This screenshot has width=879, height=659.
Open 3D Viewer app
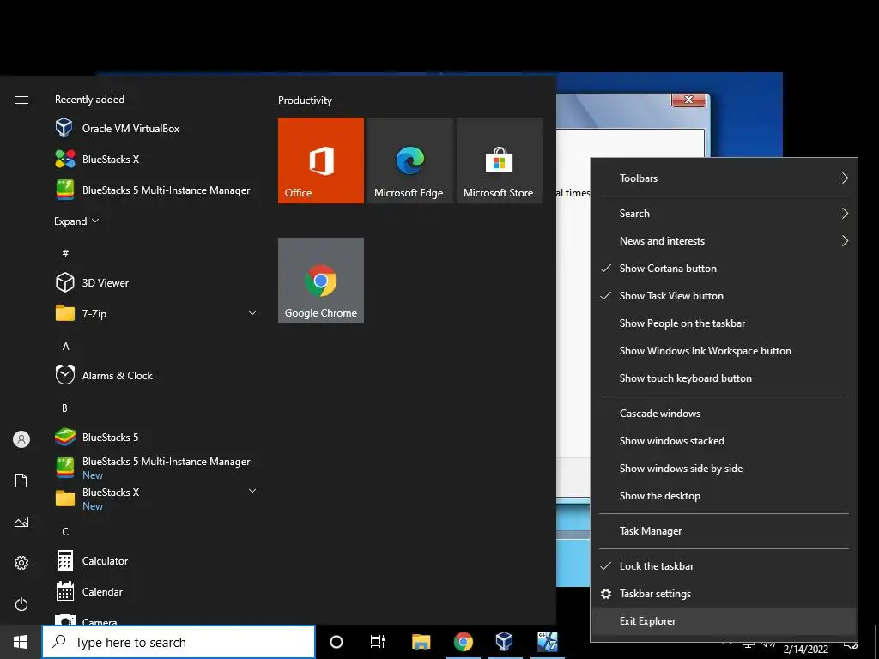tap(157, 282)
